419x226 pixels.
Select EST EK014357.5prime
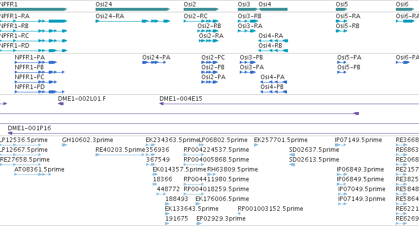[x=155, y=174]
